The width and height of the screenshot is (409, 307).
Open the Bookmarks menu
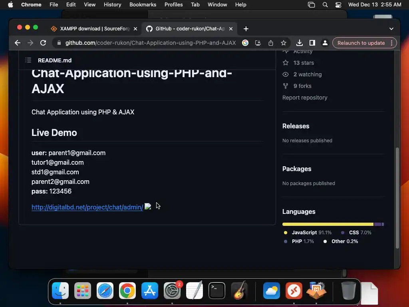tap(143, 5)
